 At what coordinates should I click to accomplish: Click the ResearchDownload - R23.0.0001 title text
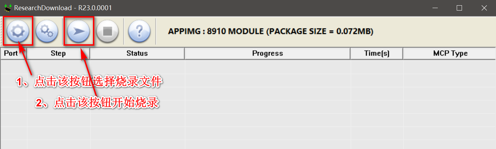[x=63, y=8]
